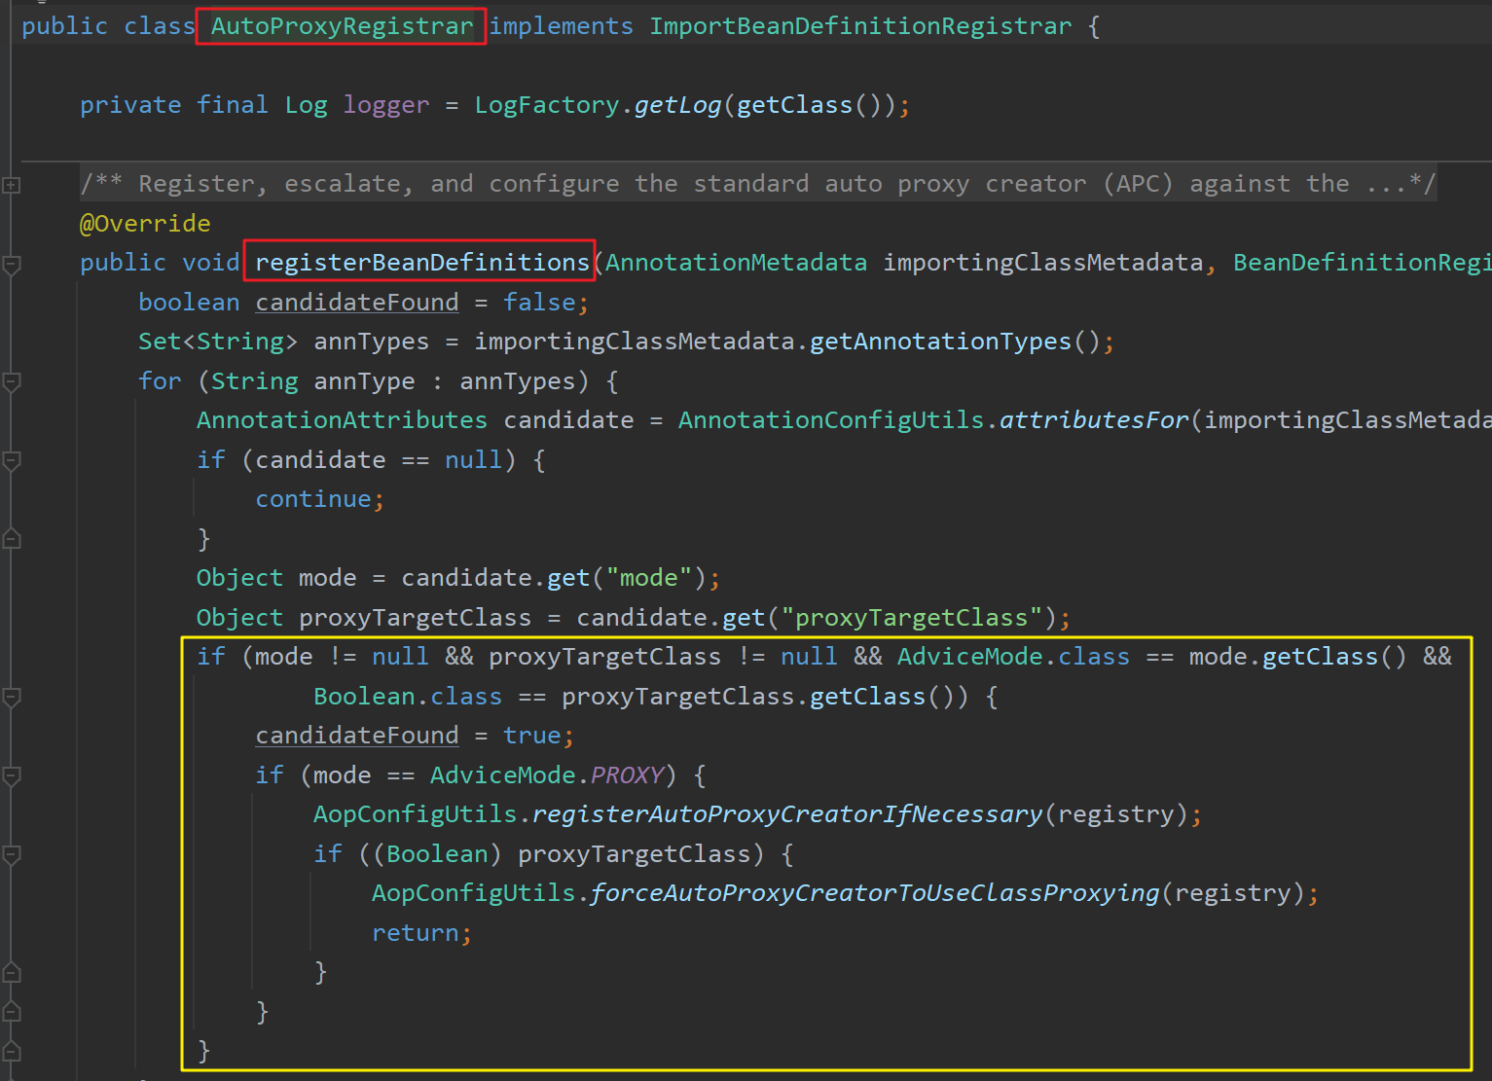Click the 'return' keyword
The height and width of the screenshot is (1081, 1492).
click(x=415, y=933)
